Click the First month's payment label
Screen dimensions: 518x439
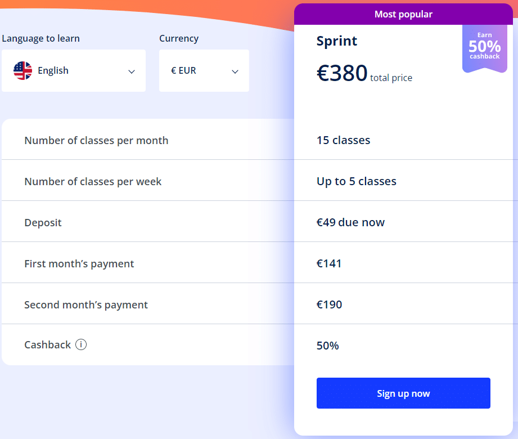tap(79, 263)
